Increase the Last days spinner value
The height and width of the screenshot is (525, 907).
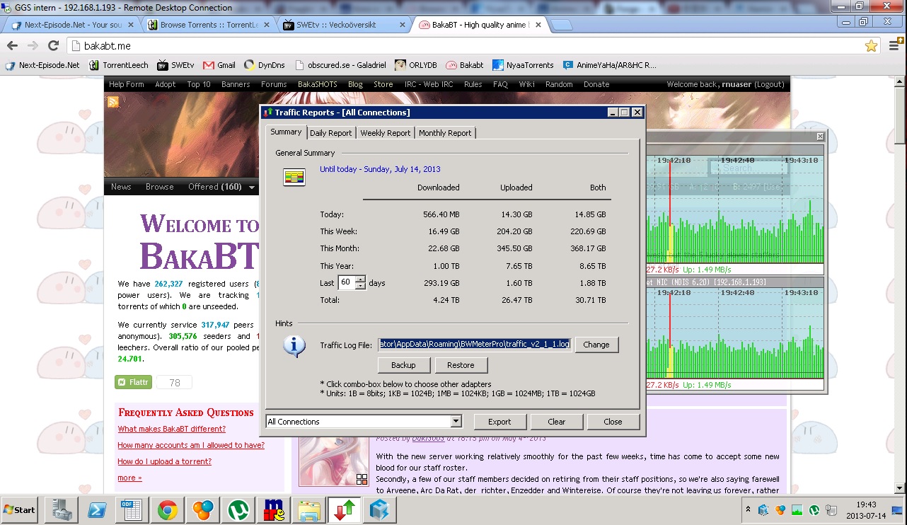point(361,279)
